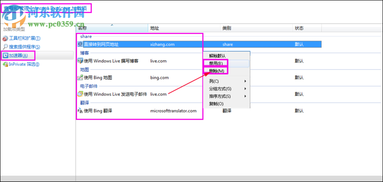Click microsofttranslator.com address cell

[x=173, y=111]
